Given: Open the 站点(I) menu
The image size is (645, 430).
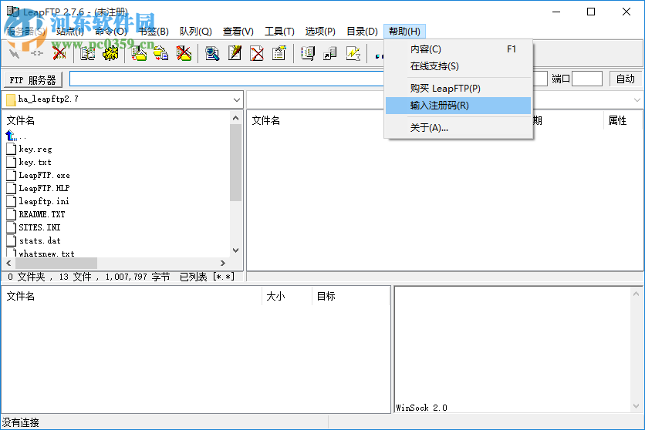Looking at the screenshot, I should (x=70, y=32).
